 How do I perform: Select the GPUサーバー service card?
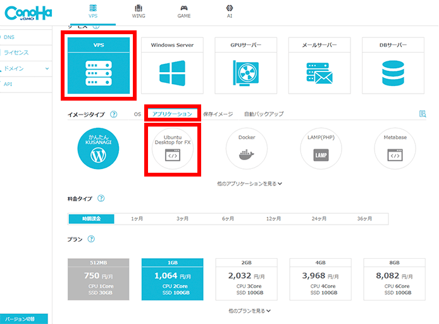246,65
